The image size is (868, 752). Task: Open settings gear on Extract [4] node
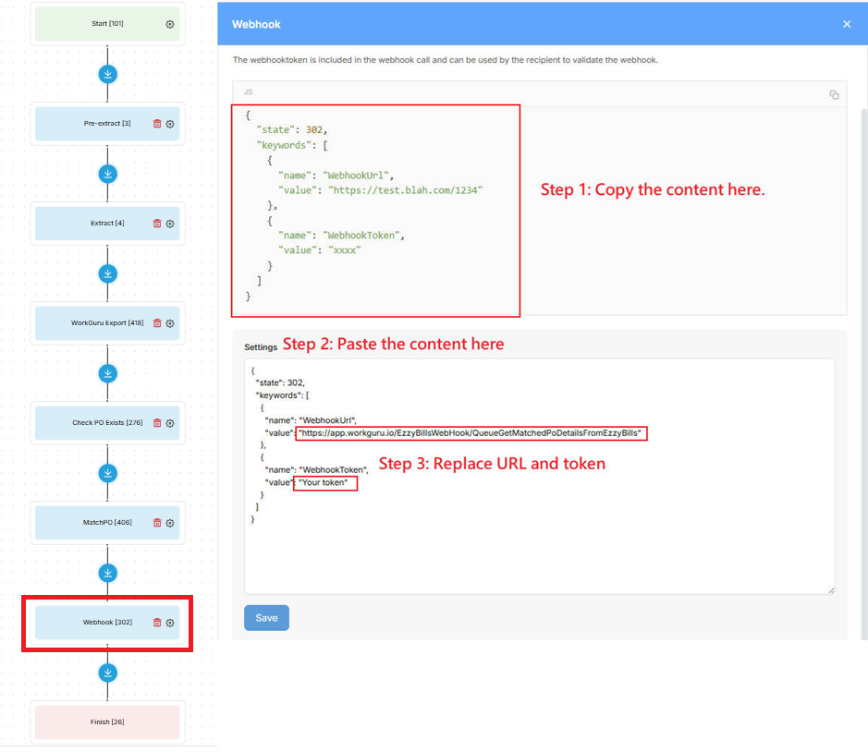[170, 224]
